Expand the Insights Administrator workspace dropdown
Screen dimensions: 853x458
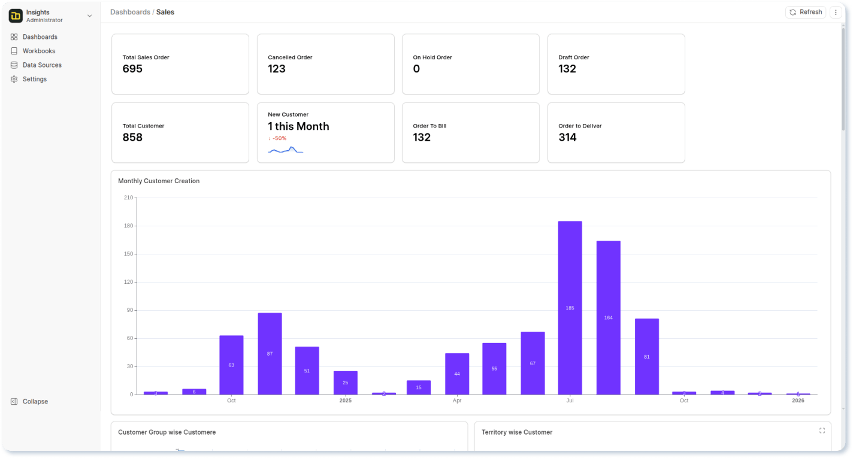tap(90, 16)
